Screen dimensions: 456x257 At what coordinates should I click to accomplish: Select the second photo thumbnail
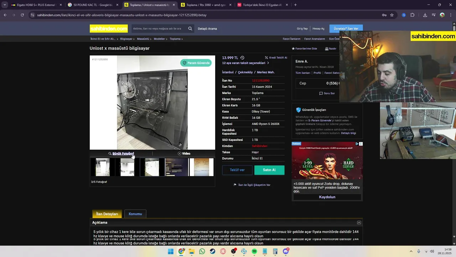[127, 167]
